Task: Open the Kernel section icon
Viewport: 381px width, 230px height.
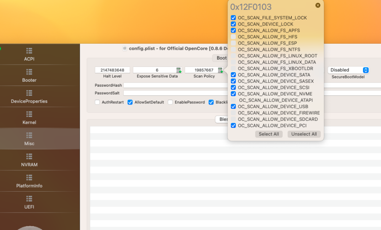Action: (29, 114)
